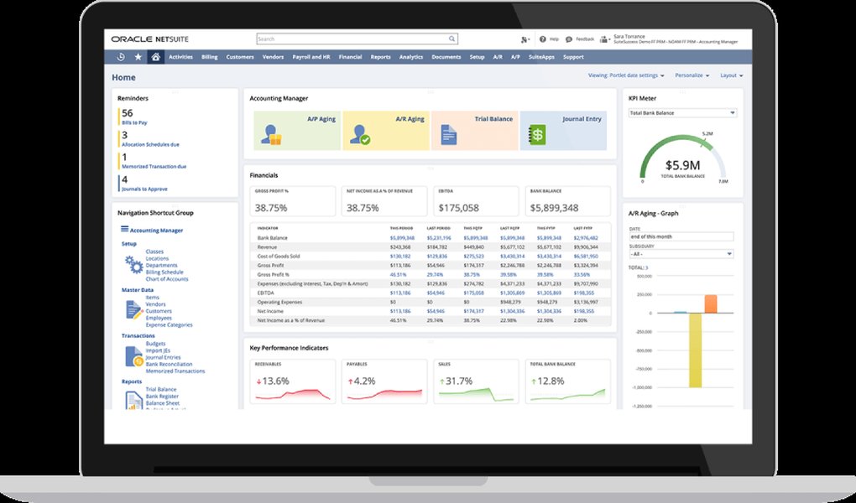Open the Bank Reconciliation link
The image size is (856, 503).
pyautogui.click(x=170, y=364)
